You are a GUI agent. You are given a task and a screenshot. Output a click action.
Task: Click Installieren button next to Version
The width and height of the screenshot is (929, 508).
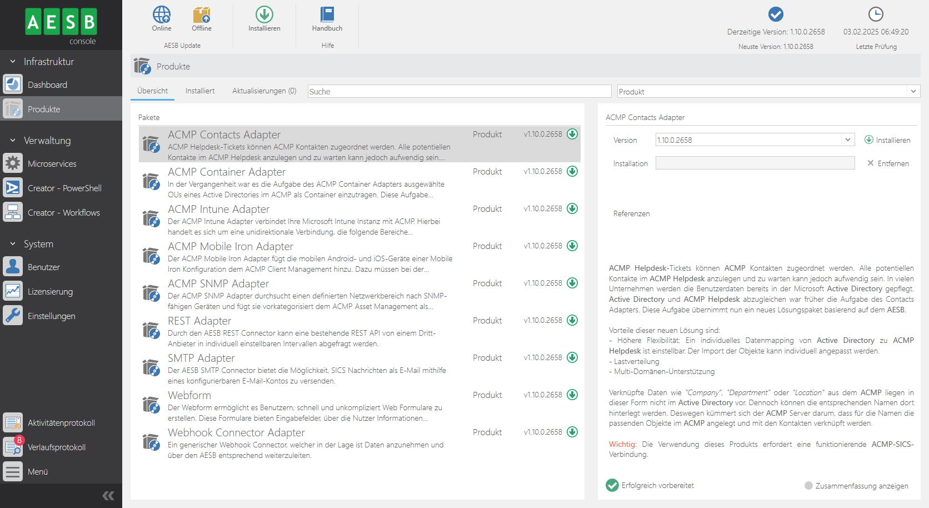pos(887,140)
